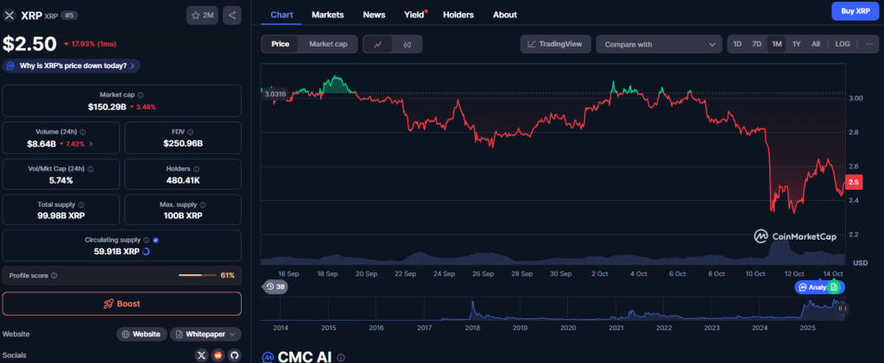This screenshot has width=884, height=363.
Task: Click the share icon beside XRP title
Action: click(x=232, y=16)
